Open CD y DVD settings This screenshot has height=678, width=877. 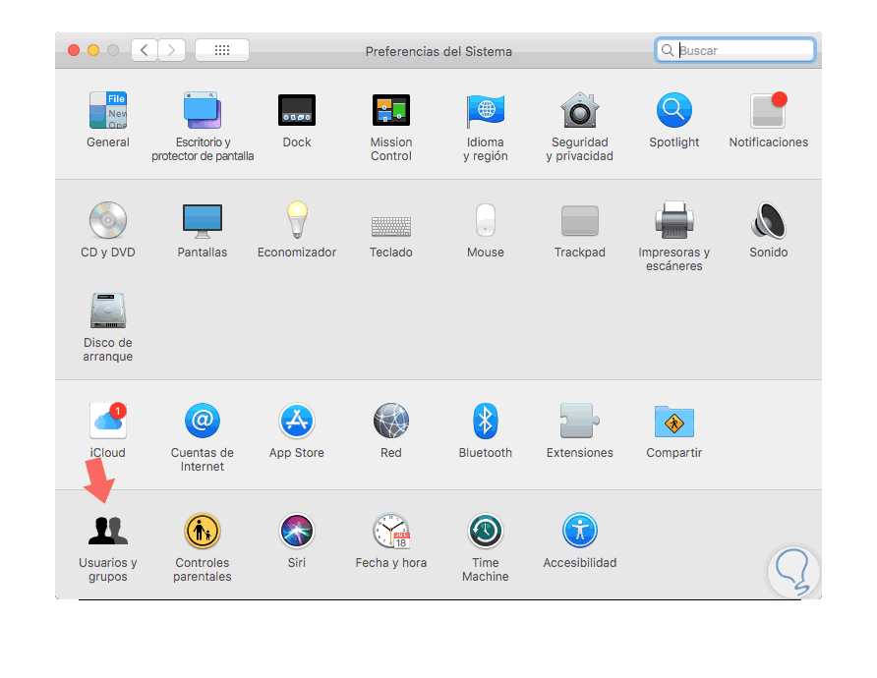[x=108, y=220]
